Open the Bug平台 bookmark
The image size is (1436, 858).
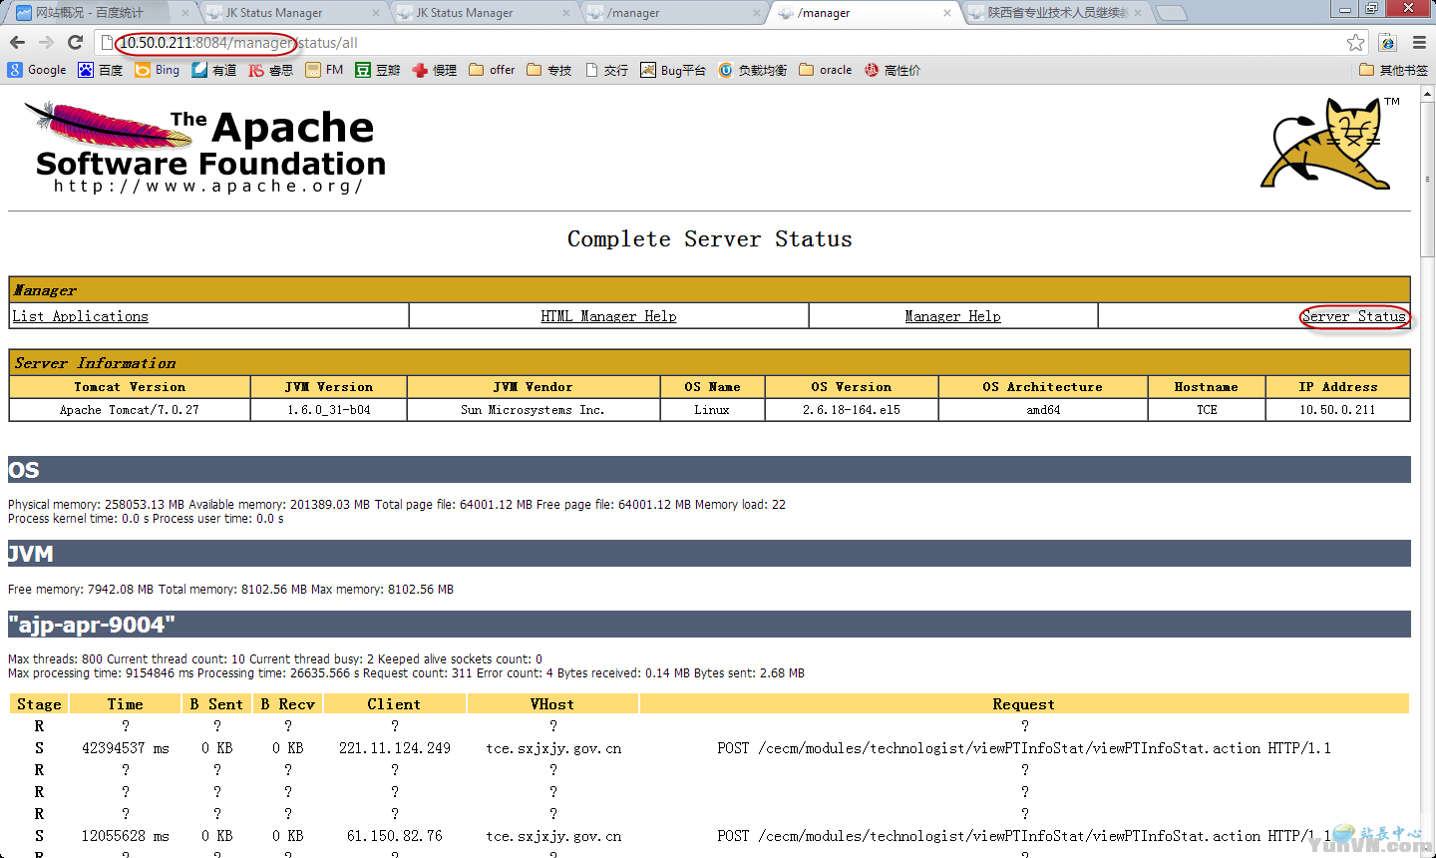[x=673, y=70]
